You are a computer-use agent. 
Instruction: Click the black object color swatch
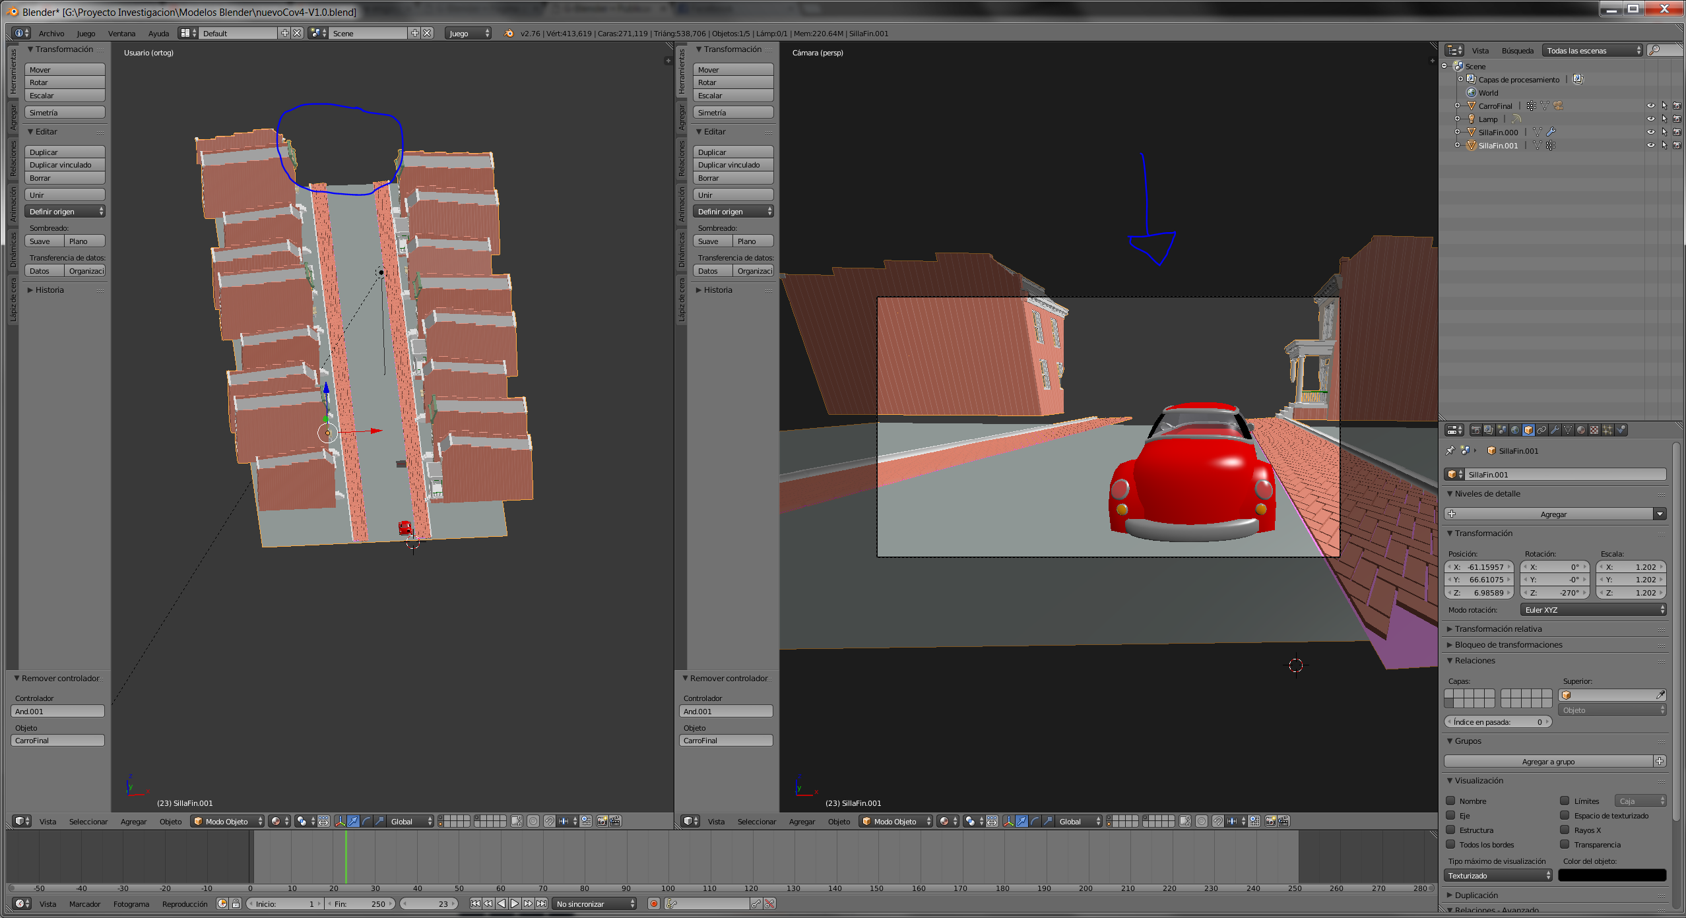click(x=1611, y=875)
